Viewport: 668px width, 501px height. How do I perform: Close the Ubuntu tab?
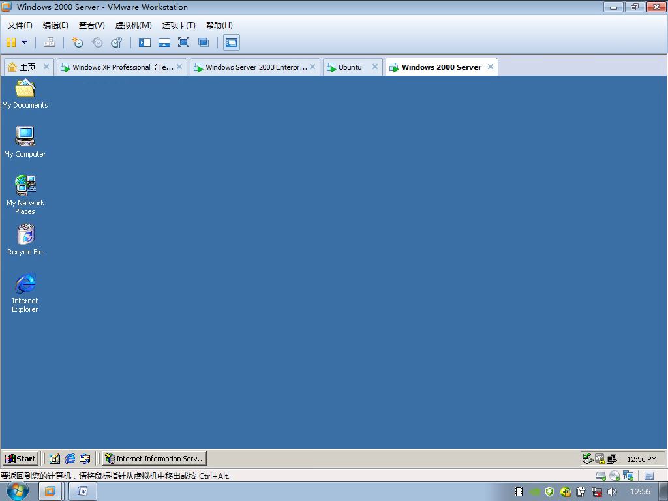click(x=375, y=67)
